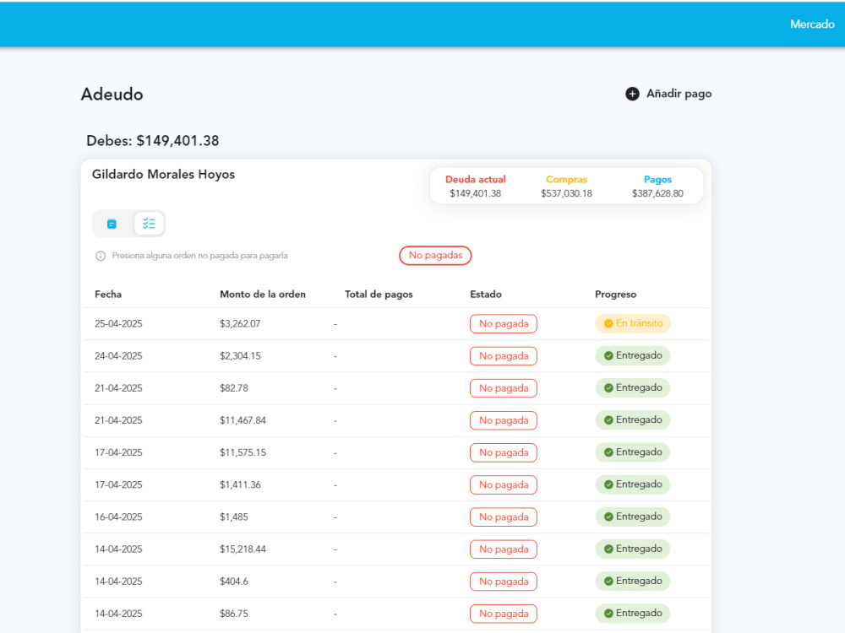Click No pagada on the $2,304.15 order
Image resolution: width=845 pixels, height=633 pixels.
click(504, 356)
